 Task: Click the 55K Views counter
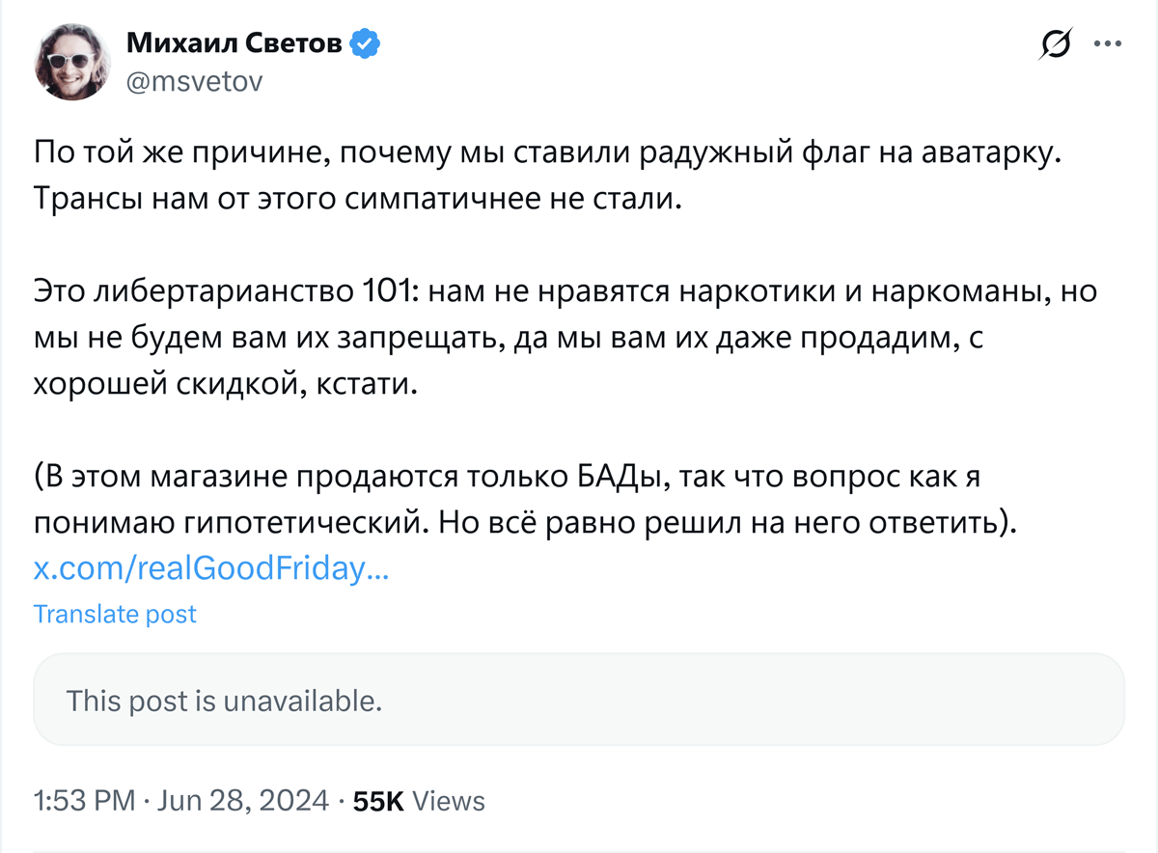(419, 801)
